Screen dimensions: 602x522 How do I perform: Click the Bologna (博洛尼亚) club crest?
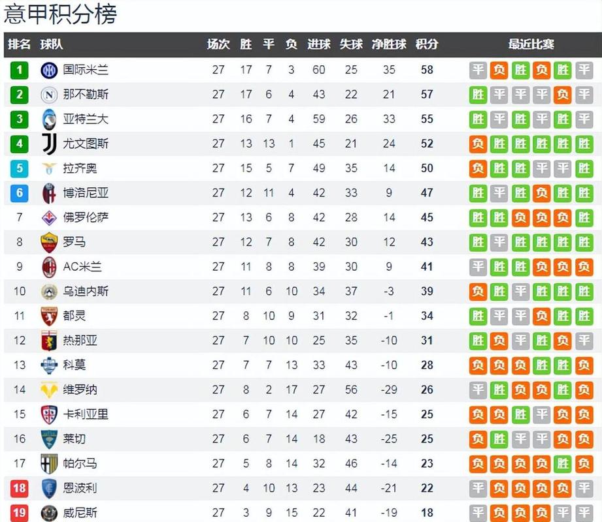point(49,192)
